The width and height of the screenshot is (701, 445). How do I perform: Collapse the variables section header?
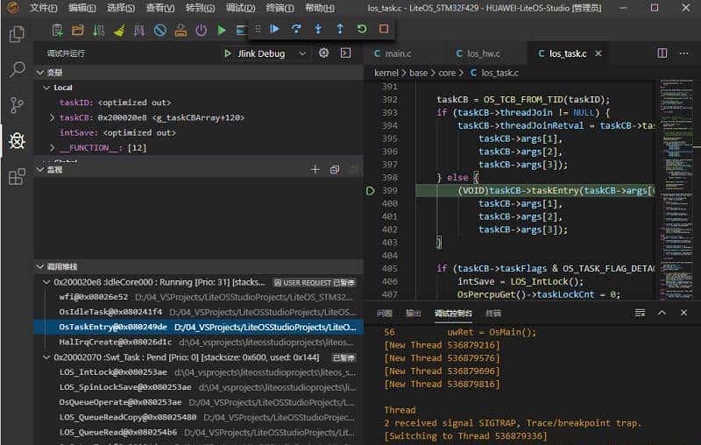[x=199, y=73]
